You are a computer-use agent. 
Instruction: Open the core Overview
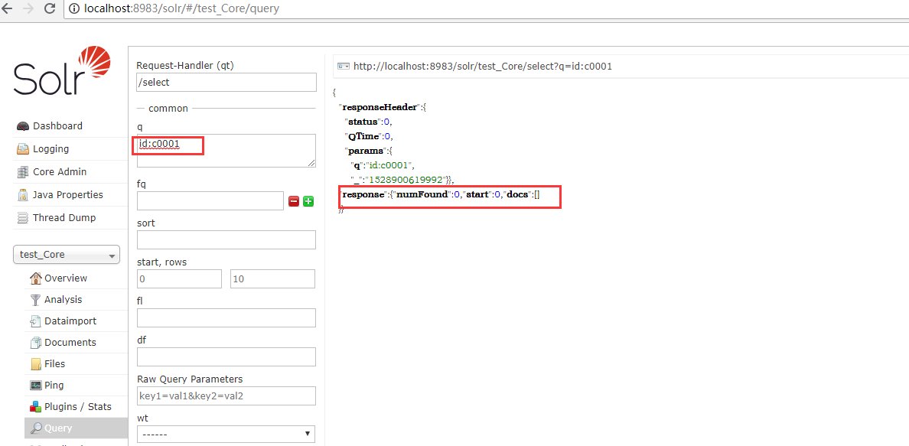pyautogui.click(x=66, y=278)
